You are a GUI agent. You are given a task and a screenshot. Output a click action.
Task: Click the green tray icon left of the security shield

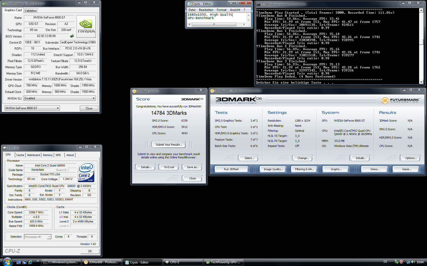click(x=396, y=262)
